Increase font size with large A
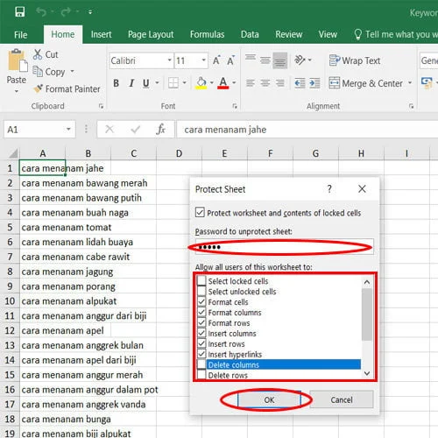This screenshot has height=438, width=438. pyautogui.click(x=216, y=60)
